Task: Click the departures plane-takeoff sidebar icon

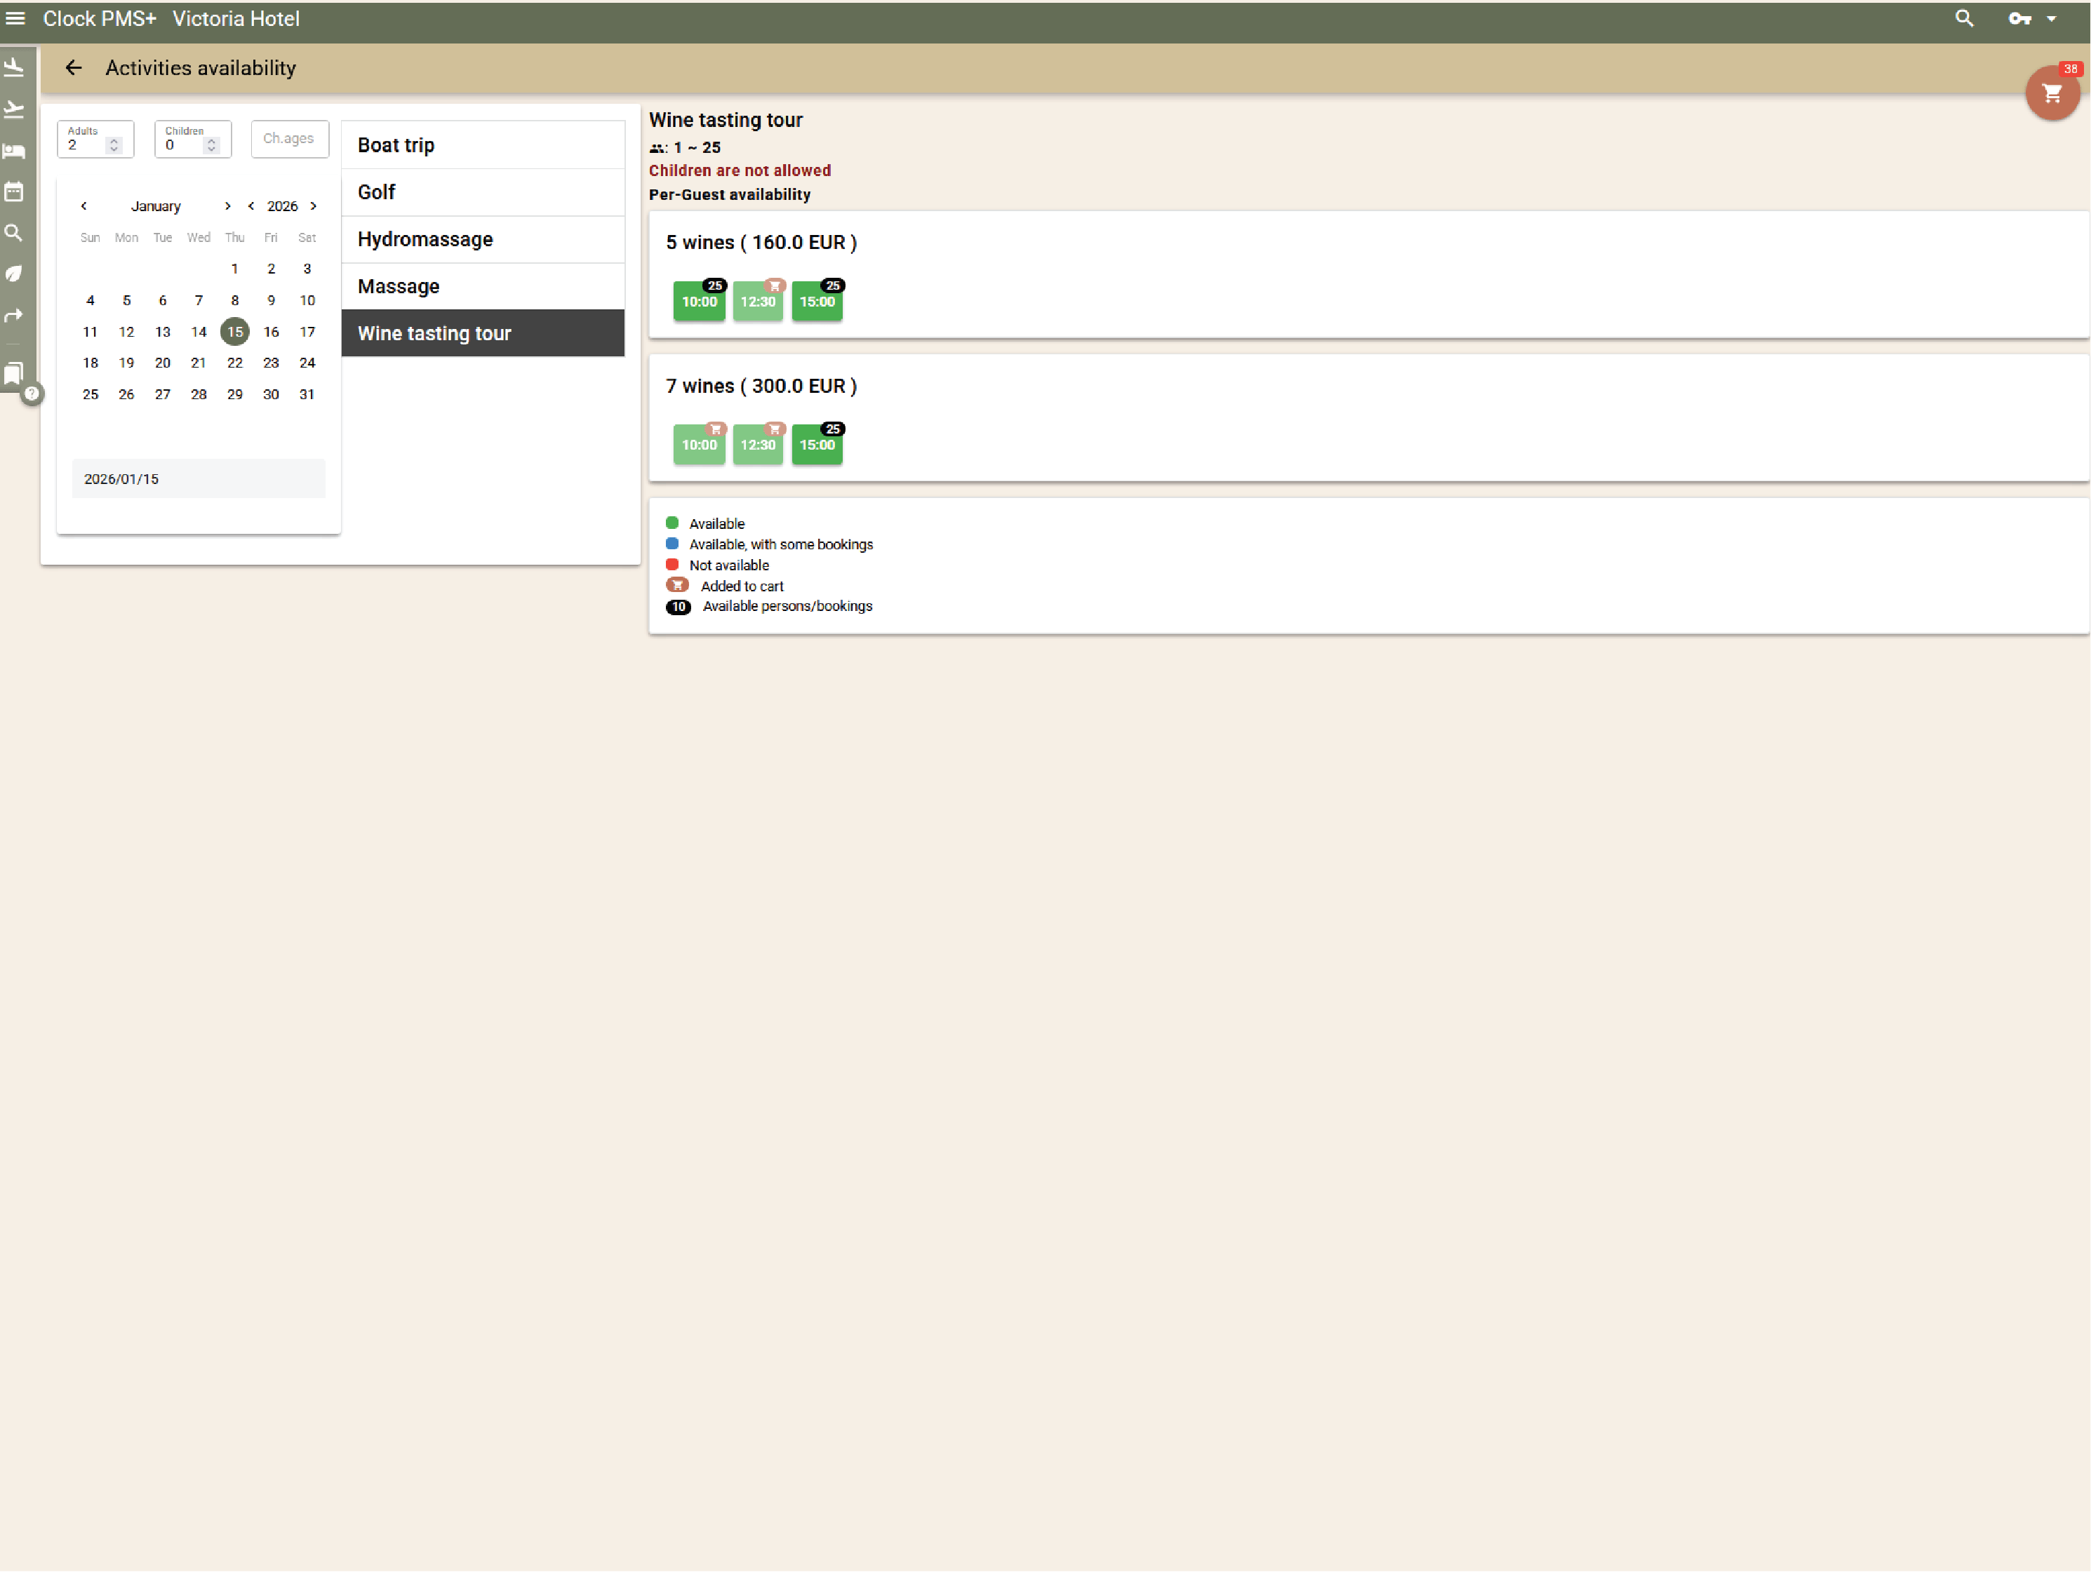Action: pos(14,109)
